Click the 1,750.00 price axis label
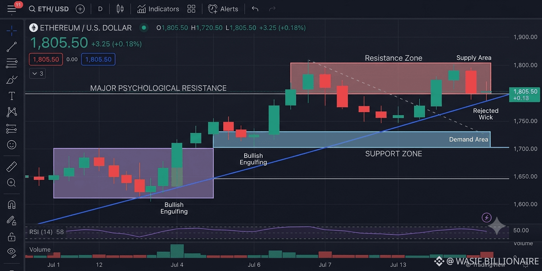This screenshot has width=542, height=271. coord(525,121)
